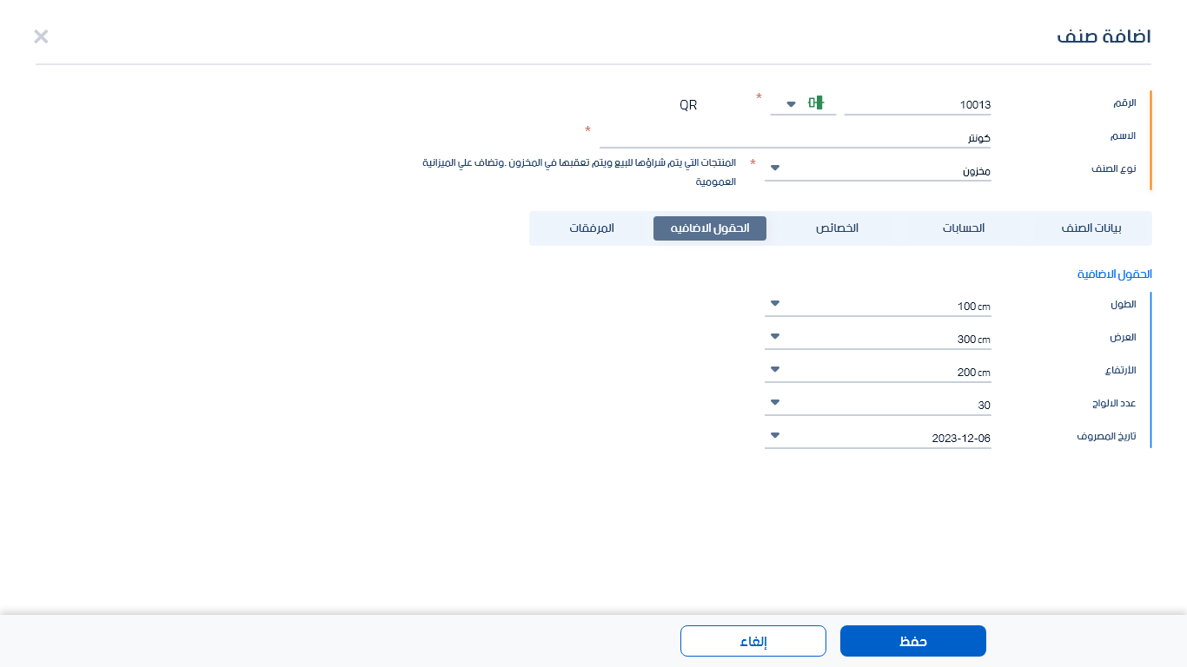Open the barcode type dropdown arrow

click(x=791, y=104)
